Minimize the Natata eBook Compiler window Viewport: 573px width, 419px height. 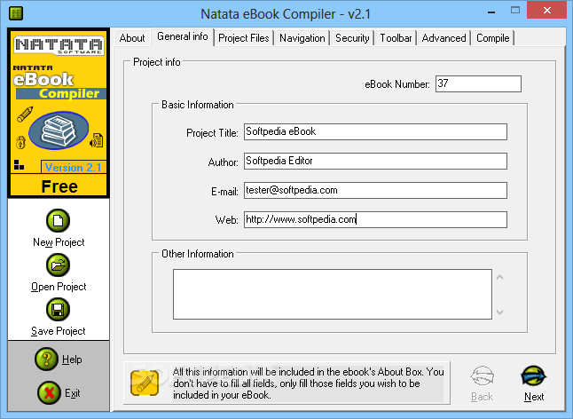[491, 12]
